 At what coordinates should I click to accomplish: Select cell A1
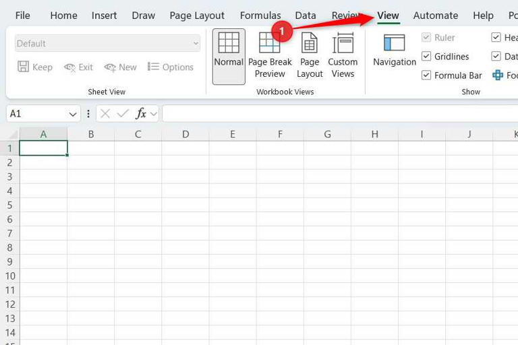tap(43, 148)
